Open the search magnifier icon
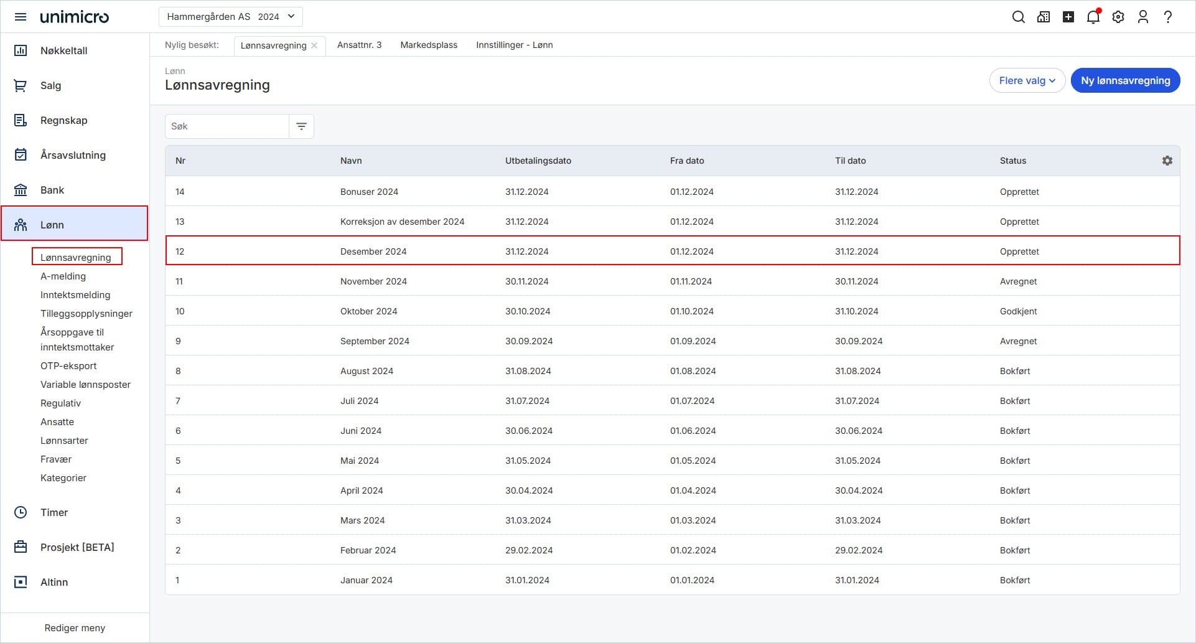The image size is (1196, 643). point(1018,17)
